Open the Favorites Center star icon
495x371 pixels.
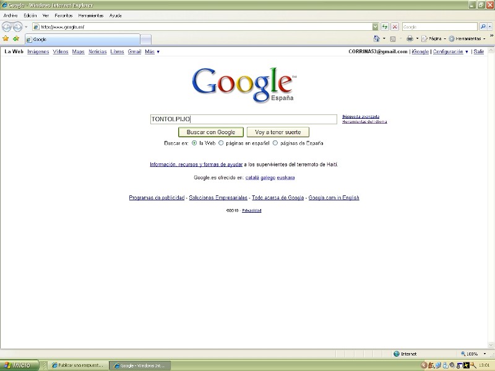pyautogui.click(x=6, y=38)
